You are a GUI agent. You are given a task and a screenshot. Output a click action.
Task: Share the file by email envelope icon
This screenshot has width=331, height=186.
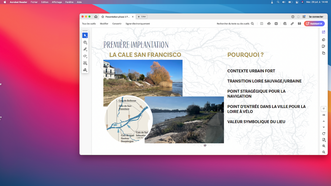[299, 24]
